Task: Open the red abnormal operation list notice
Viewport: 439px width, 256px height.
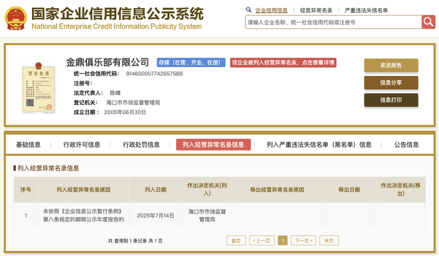Action: click(283, 63)
